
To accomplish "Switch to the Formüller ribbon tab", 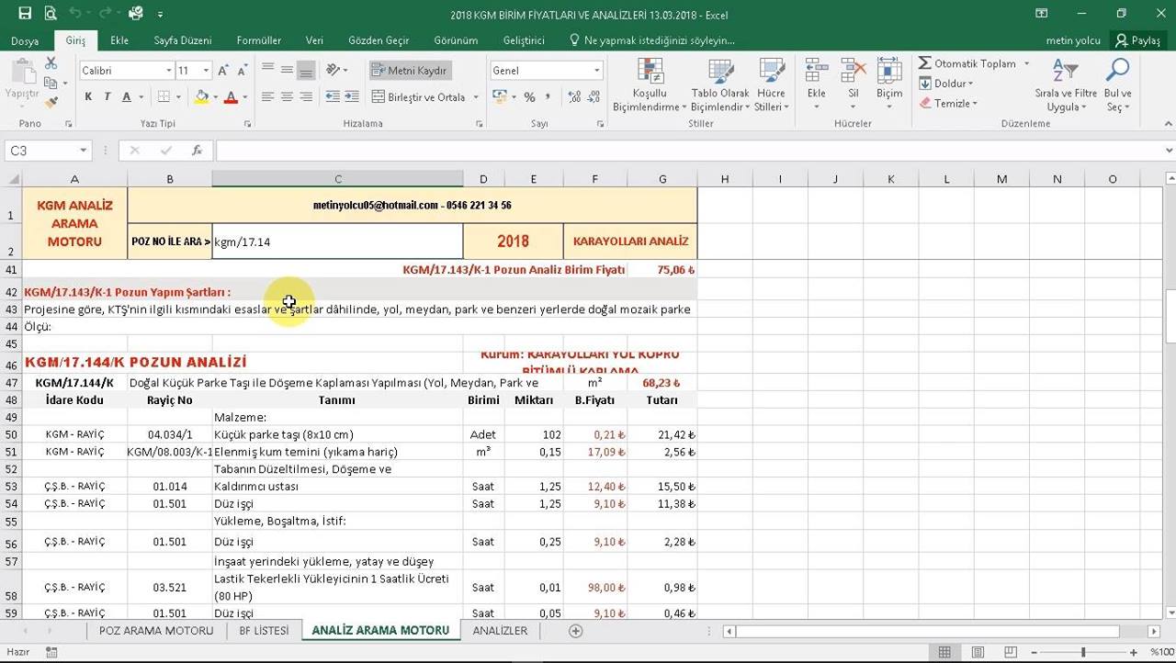I will tap(259, 40).
